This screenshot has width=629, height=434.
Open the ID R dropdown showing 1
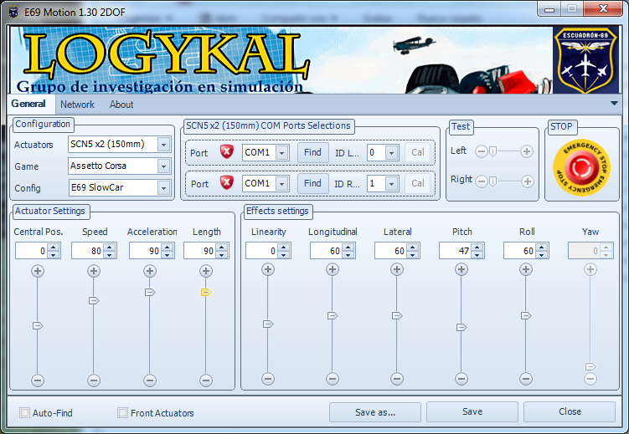pyautogui.click(x=391, y=184)
